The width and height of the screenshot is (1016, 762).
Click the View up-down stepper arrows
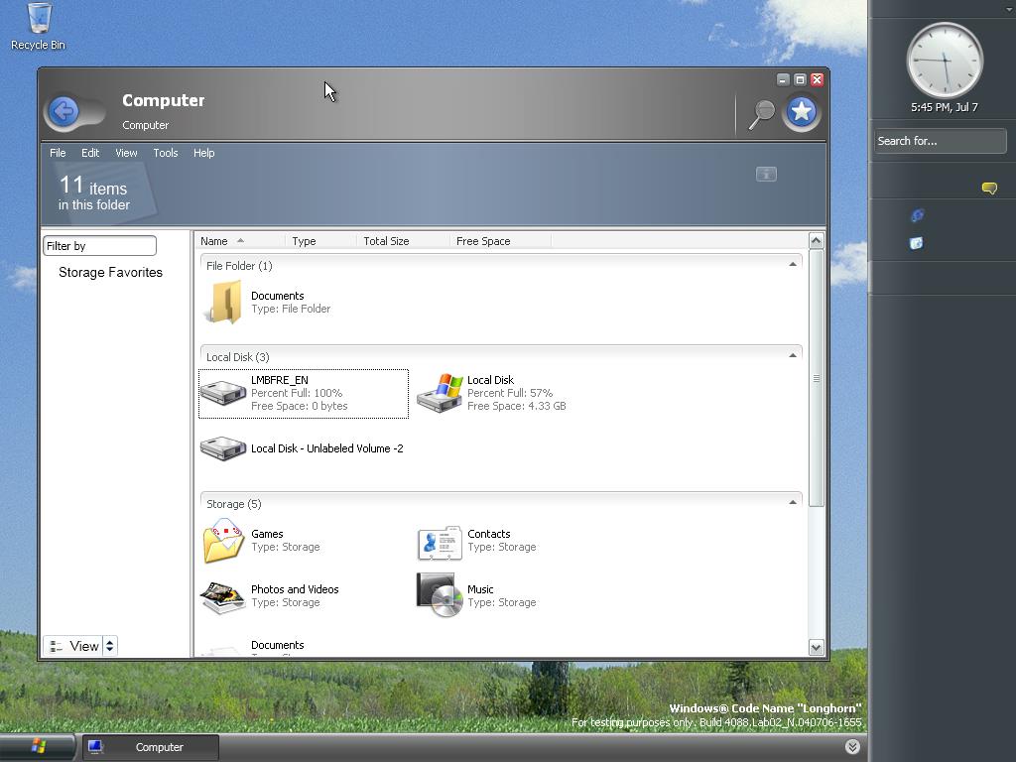coord(109,646)
